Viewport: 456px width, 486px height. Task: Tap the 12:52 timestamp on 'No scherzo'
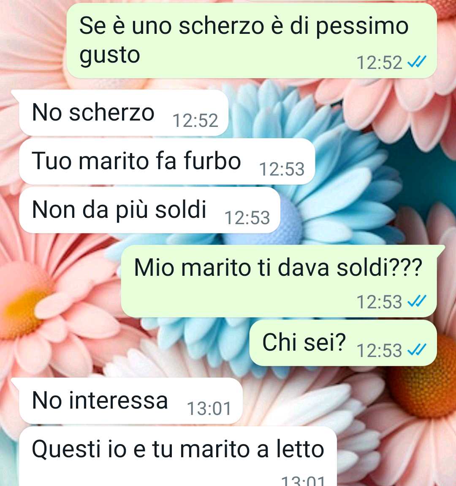point(195,120)
